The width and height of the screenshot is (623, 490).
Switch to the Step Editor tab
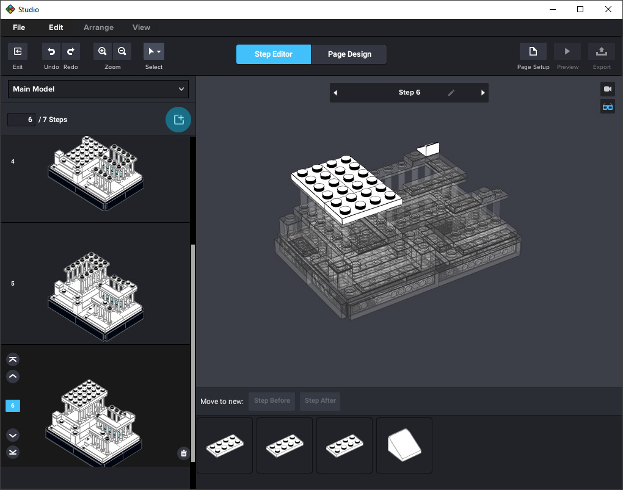pos(274,54)
